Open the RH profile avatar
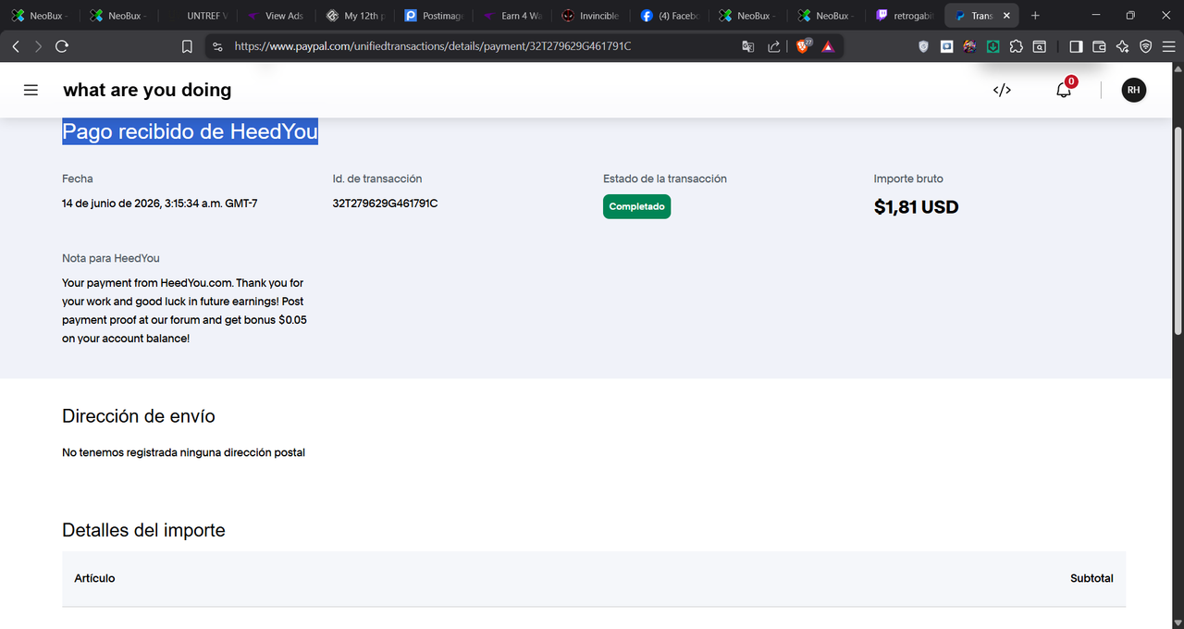This screenshot has height=629, width=1184. click(1133, 90)
